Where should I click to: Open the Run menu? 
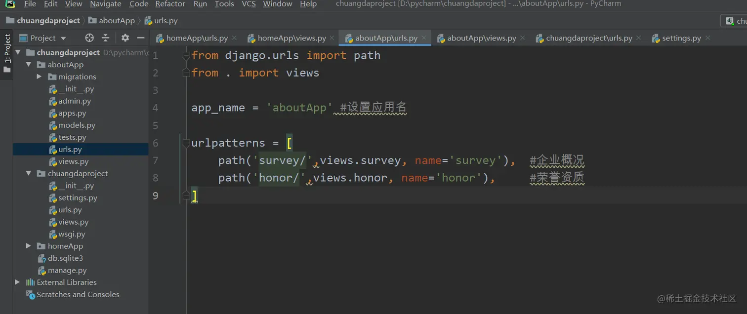pos(200,4)
